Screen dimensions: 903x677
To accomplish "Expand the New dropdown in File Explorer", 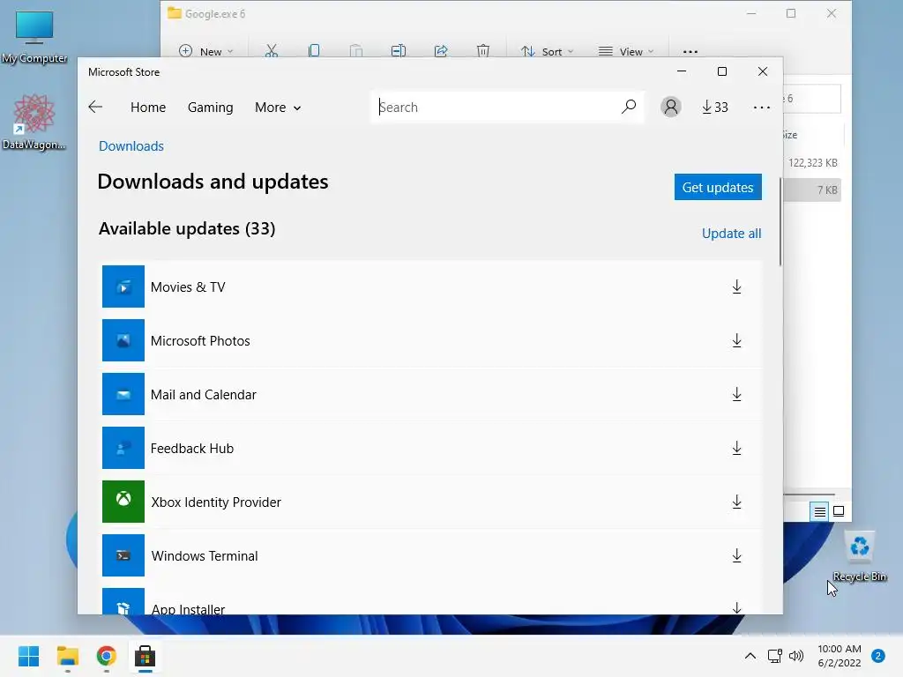I will (205, 51).
